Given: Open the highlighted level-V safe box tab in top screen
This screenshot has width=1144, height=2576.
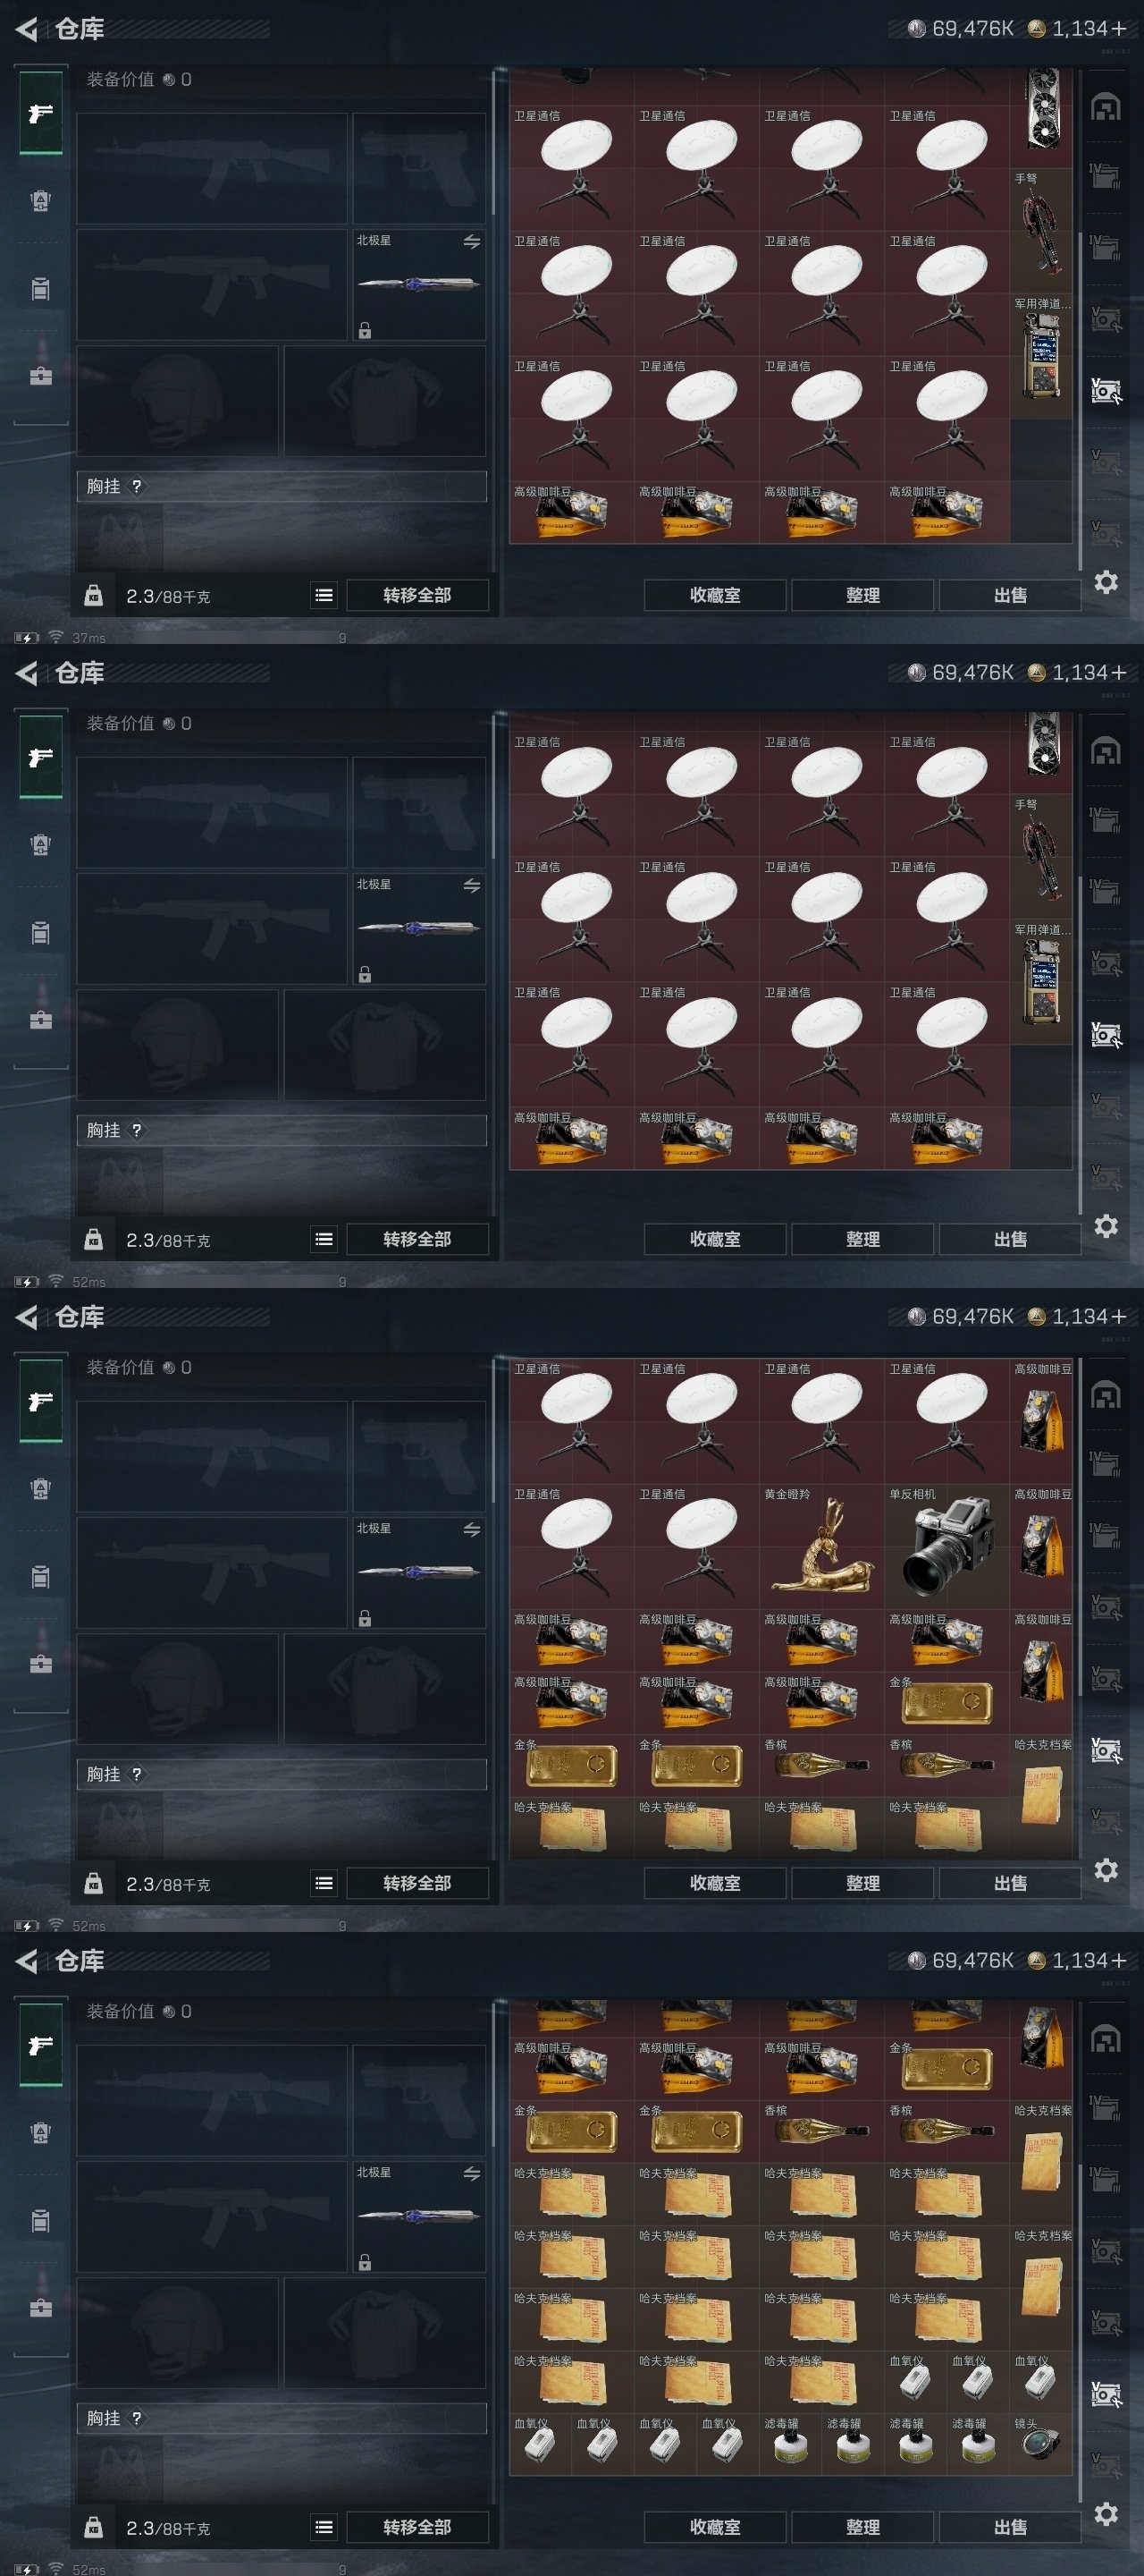Looking at the screenshot, I should pos(1106,391).
